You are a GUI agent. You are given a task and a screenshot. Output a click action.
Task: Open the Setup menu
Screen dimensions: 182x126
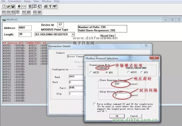pyautogui.click(x=27, y=1)
